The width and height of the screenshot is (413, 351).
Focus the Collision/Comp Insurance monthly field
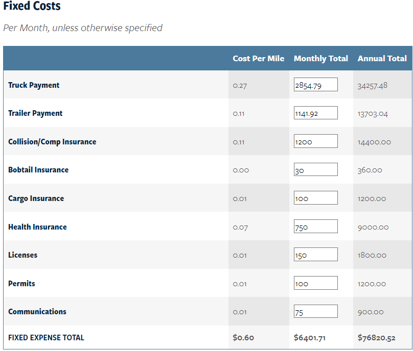315,141
